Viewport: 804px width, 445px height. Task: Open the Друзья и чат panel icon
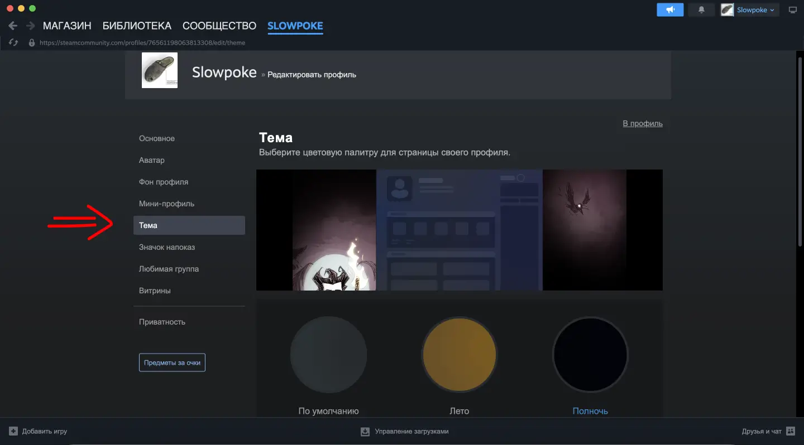(x=791, y=431)
